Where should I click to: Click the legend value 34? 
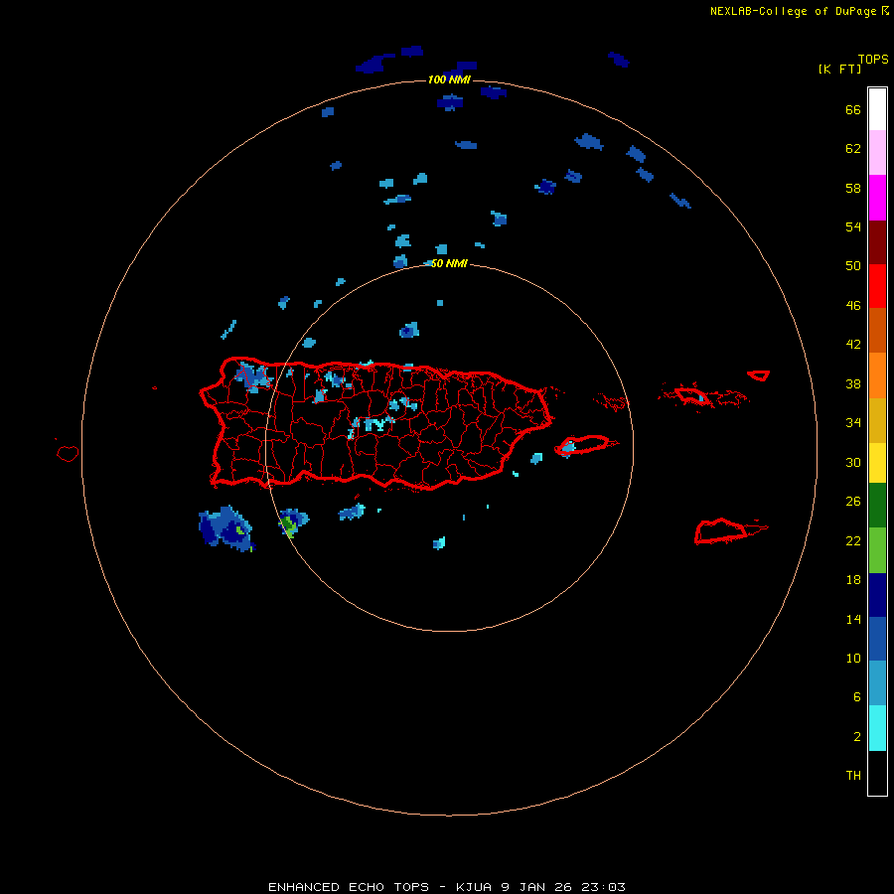pos(853,423)
